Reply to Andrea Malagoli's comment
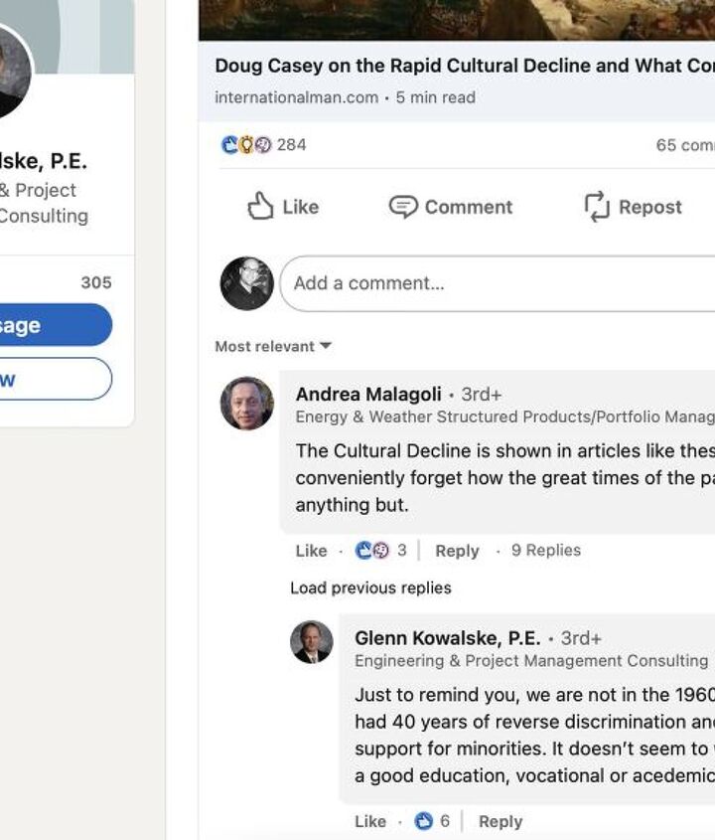This screenshot has width=715, height=840. tap(457, 551)
